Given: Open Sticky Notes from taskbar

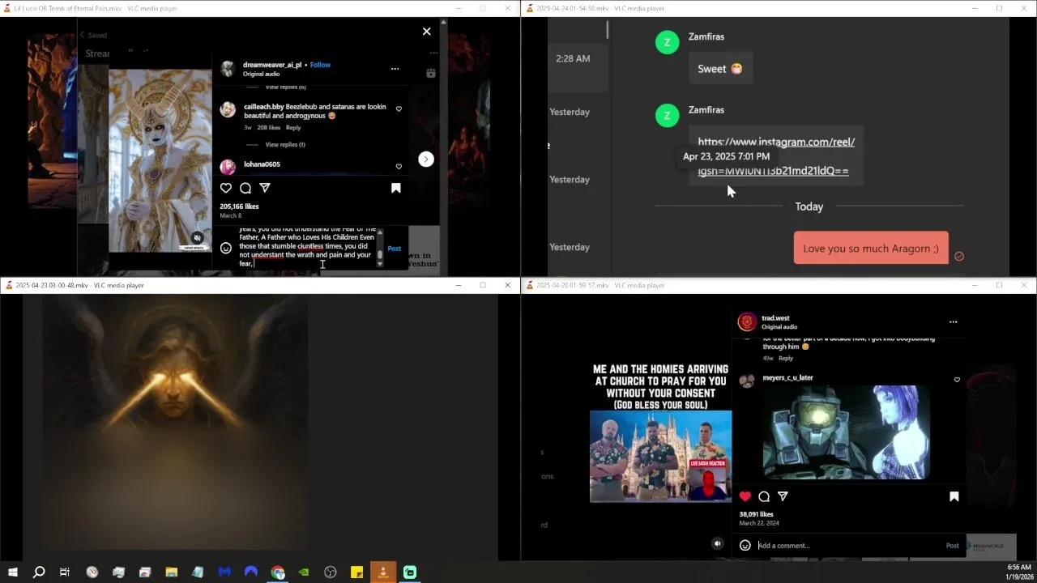Looking at the screenshot, I should (x=356, y=572).
